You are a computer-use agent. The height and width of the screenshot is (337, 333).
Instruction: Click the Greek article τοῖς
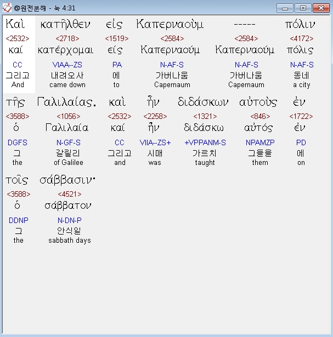[16, 180]
